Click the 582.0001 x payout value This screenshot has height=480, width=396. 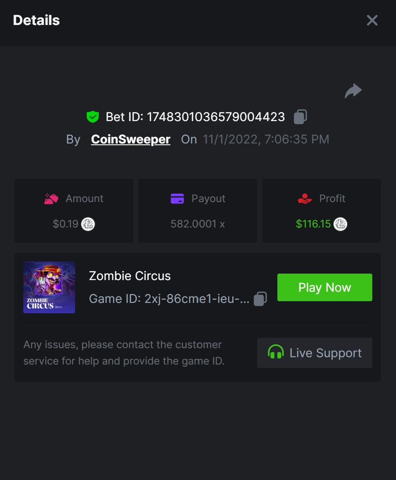tap(198, 224)
